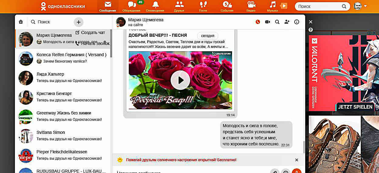
Task: Click the video message timestamp 19:14
Action: [230, 115]
